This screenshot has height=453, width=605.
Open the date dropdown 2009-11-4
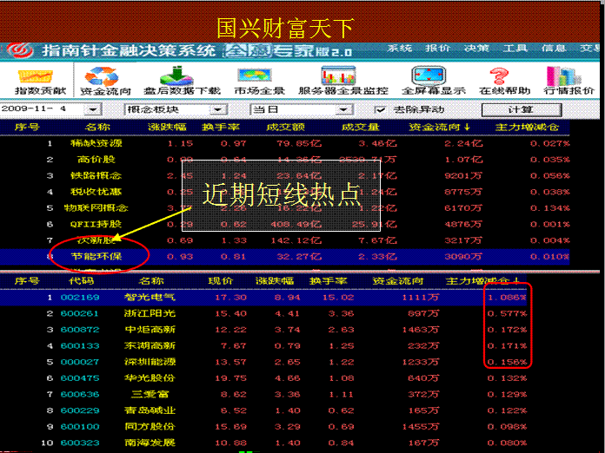pyautogui.click(x=93, y=110)
